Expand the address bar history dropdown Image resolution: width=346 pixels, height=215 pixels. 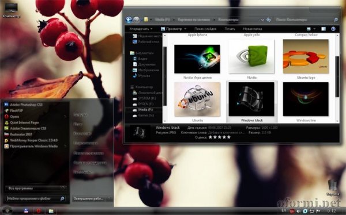point(262,20)
